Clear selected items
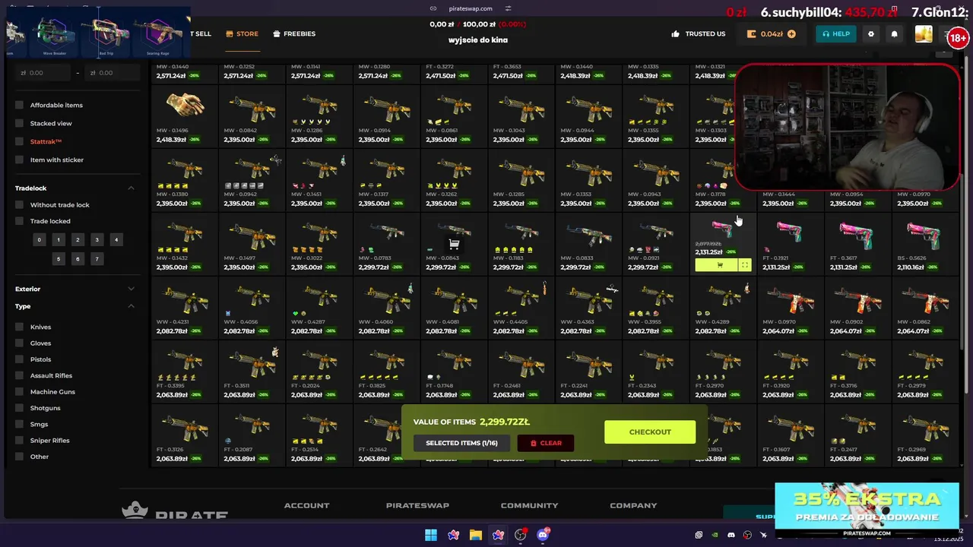This screenshot has height=547, width=973. (x=546, y=443)
